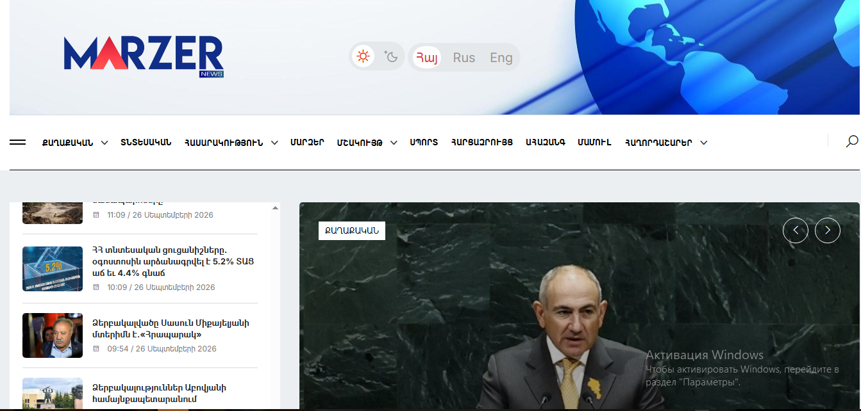The image size is (861, 411).
Task: Switch site language to Rus
Action: pos(464,58)
